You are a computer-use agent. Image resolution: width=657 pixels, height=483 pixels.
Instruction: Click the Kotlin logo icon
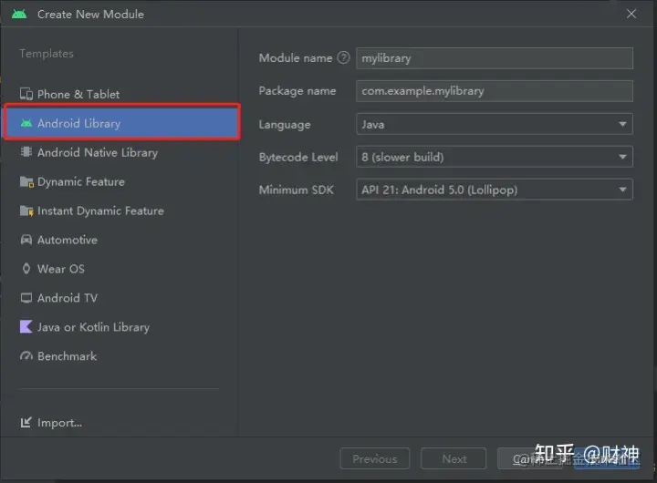click(x=26, y=326)
